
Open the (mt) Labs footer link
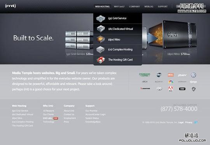pos(47,118)
